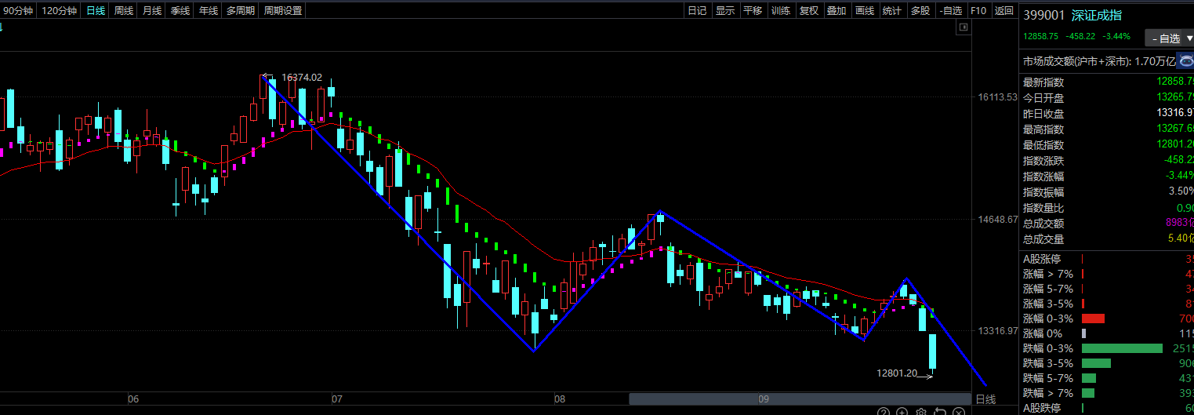Viewport: 1194px width, 415px height.
Task: Click the 指数涨幅 row label
Action: 1043,177
